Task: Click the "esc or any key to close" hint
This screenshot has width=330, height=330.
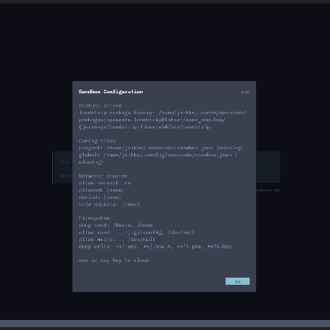Action: click(x=114, y=260)
